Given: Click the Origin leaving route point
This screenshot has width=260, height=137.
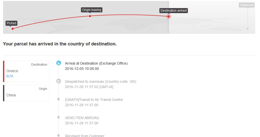Looking at the screenshot, I should click(90, 16).
